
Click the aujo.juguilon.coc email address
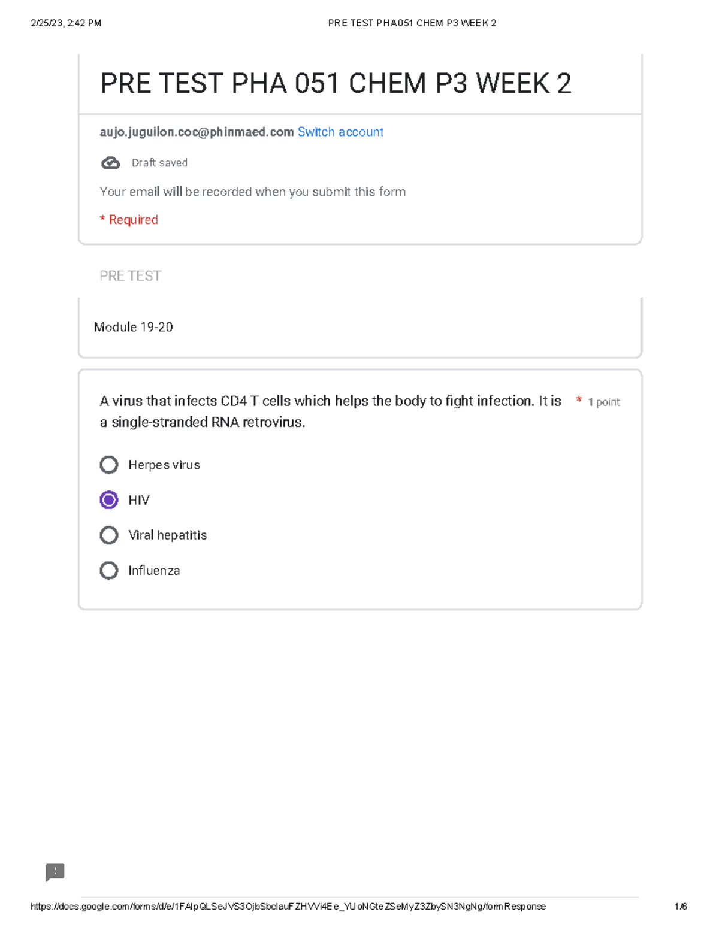pos(197,132)
